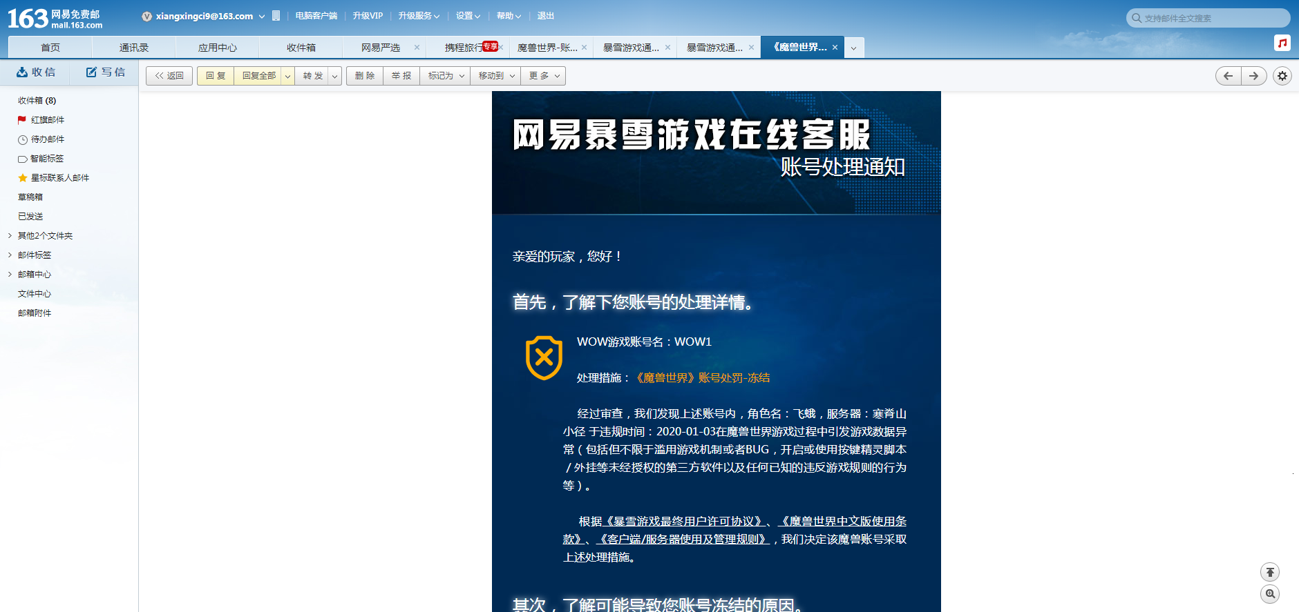
Task: Close the active 《魔兽世界... tab
Action: point(835,48)
